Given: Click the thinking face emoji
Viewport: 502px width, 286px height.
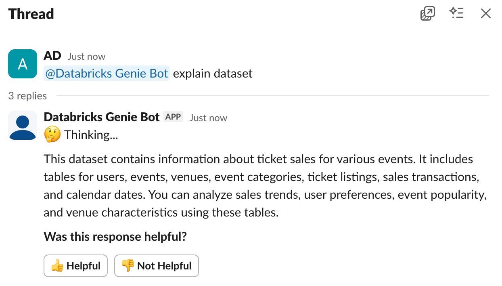Looking at the screenshot, I should (x=52, y=135).
